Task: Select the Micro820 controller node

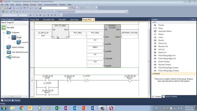Action: 10,27
